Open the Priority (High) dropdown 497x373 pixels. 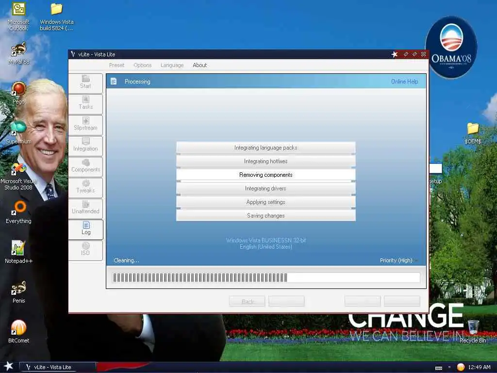(x=399, y=260)
